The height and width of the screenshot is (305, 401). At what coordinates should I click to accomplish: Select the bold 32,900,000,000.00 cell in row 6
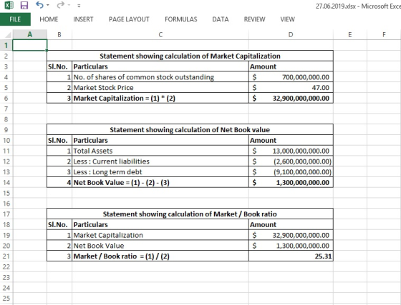[x=291, y=98]
